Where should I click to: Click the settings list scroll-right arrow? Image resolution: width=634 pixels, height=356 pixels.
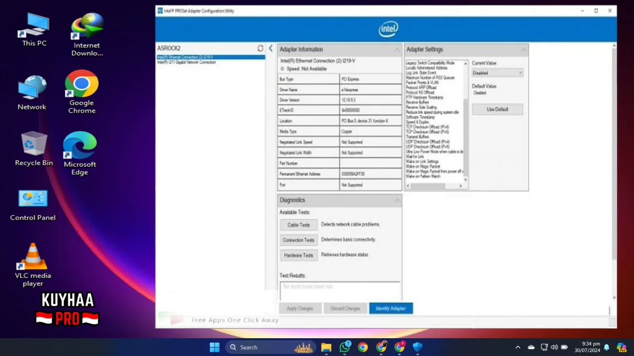[461, 185]
